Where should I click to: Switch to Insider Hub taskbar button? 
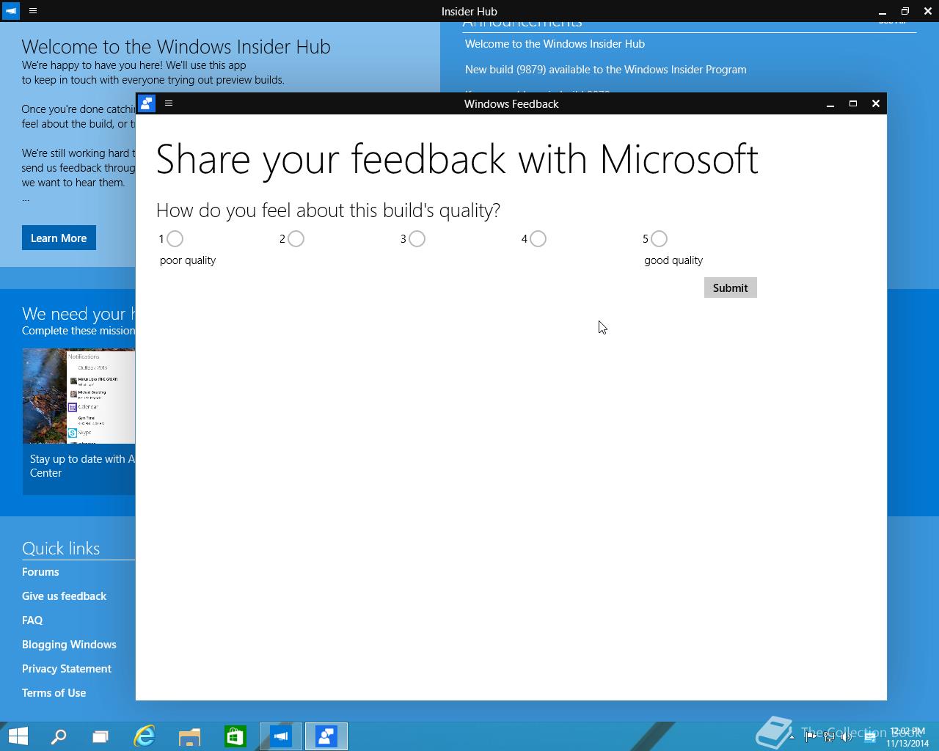pyautogui.click(x=281, y=736)
